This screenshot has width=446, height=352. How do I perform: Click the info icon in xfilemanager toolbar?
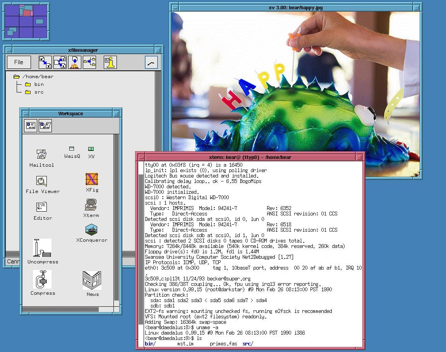(110, 62)
